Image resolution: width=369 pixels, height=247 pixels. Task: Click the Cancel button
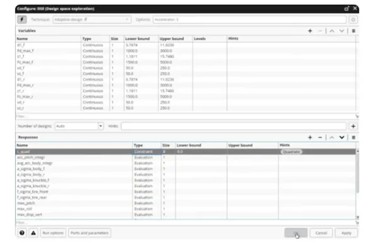[x=321, y=233]
